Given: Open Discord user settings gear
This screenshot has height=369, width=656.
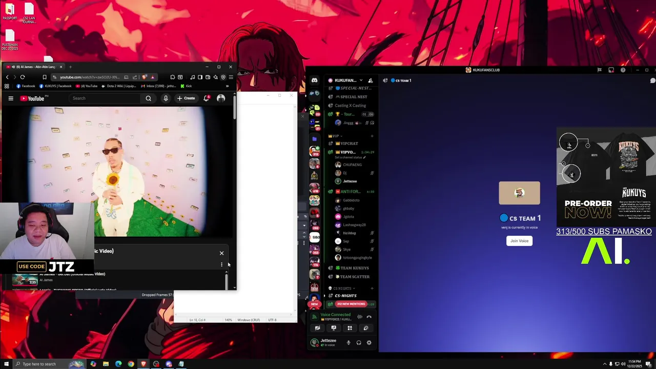Looking at the screenshot, I should pos(369,343).
